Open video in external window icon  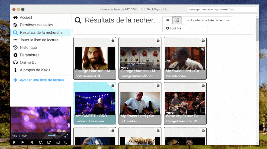(x=49, y=142)
